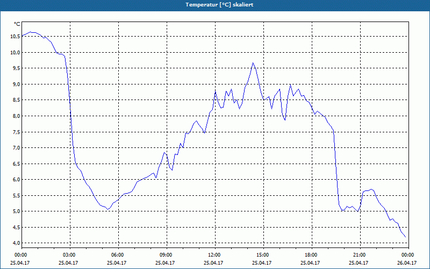
Task: Pick the 8,0 label on the y-axis
Action: (17, 116)
